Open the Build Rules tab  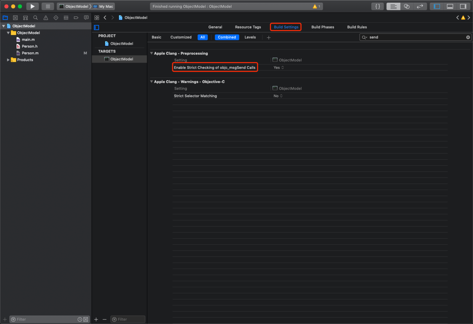[357, 27]
